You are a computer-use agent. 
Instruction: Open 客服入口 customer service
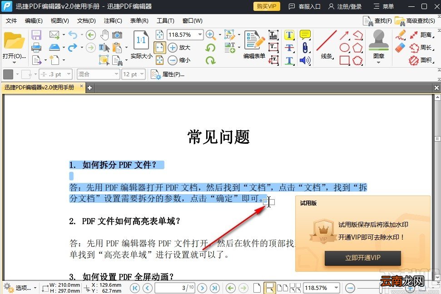[305, 6]
